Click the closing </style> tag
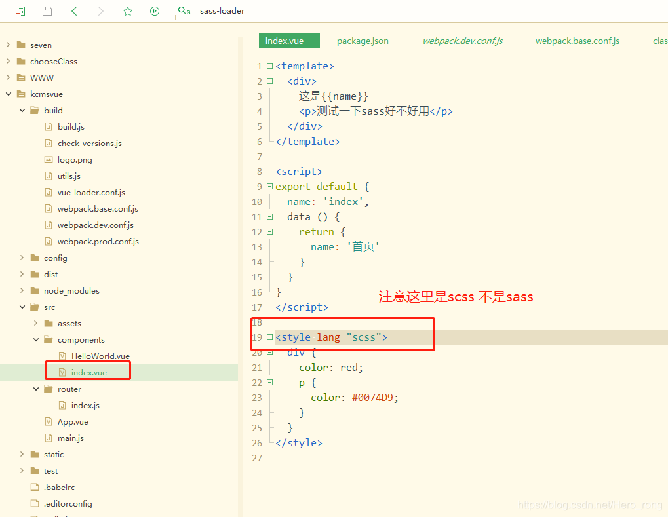 click(299, 443)
